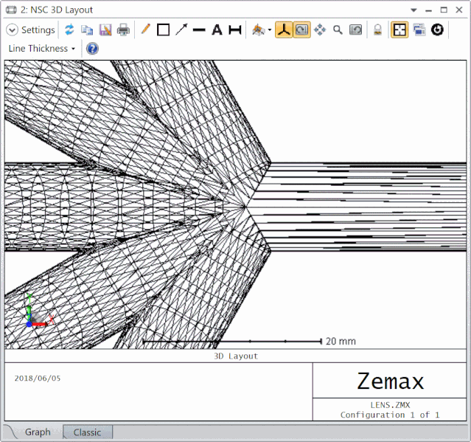Select the pencil annotation tool

[x=145, y=30]
